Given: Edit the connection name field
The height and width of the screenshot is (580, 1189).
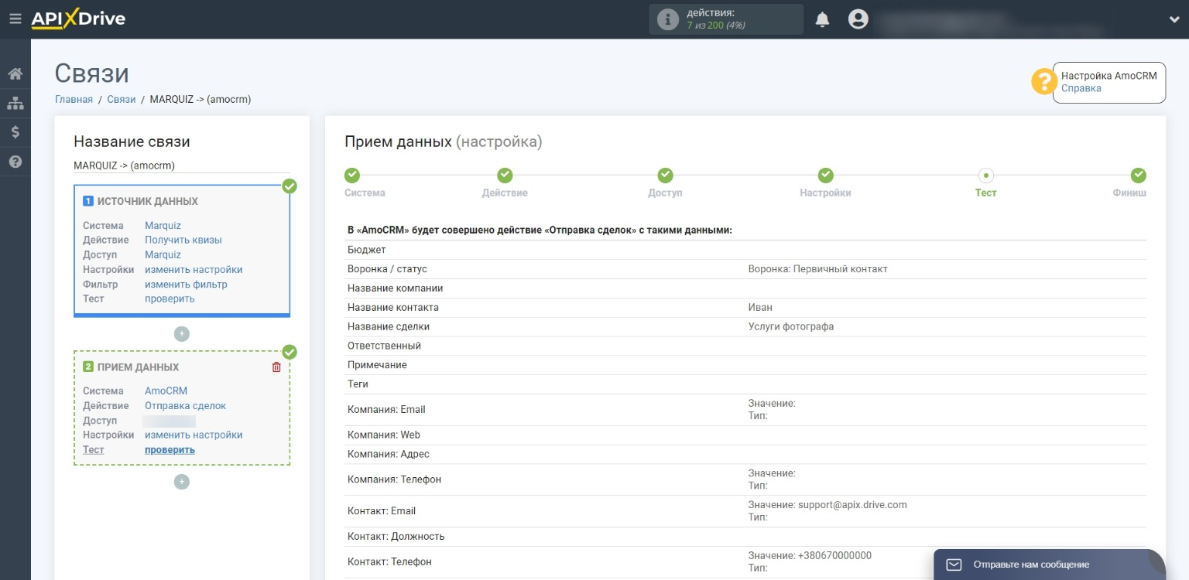Looking at the screenshot, I should pos(182,165).
